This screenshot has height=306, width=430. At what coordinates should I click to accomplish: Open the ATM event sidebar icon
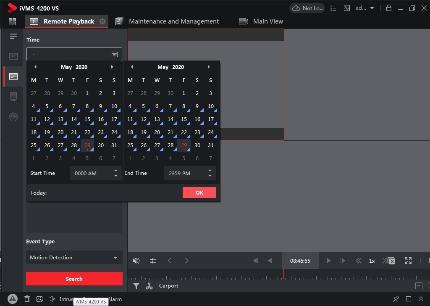[13, 116]
